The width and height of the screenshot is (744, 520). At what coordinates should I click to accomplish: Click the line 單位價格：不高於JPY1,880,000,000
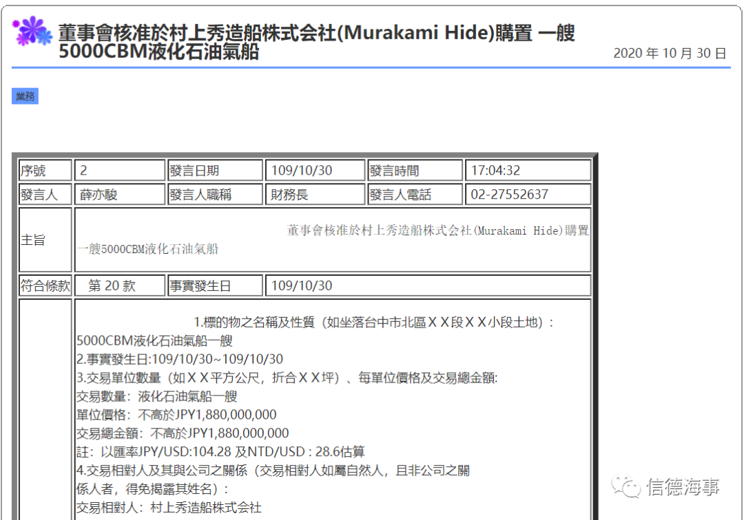click(176, 415)
